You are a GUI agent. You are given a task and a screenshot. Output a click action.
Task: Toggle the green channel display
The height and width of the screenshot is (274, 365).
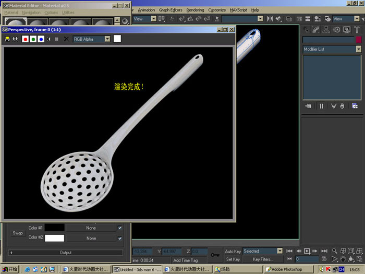click(33, 39)
